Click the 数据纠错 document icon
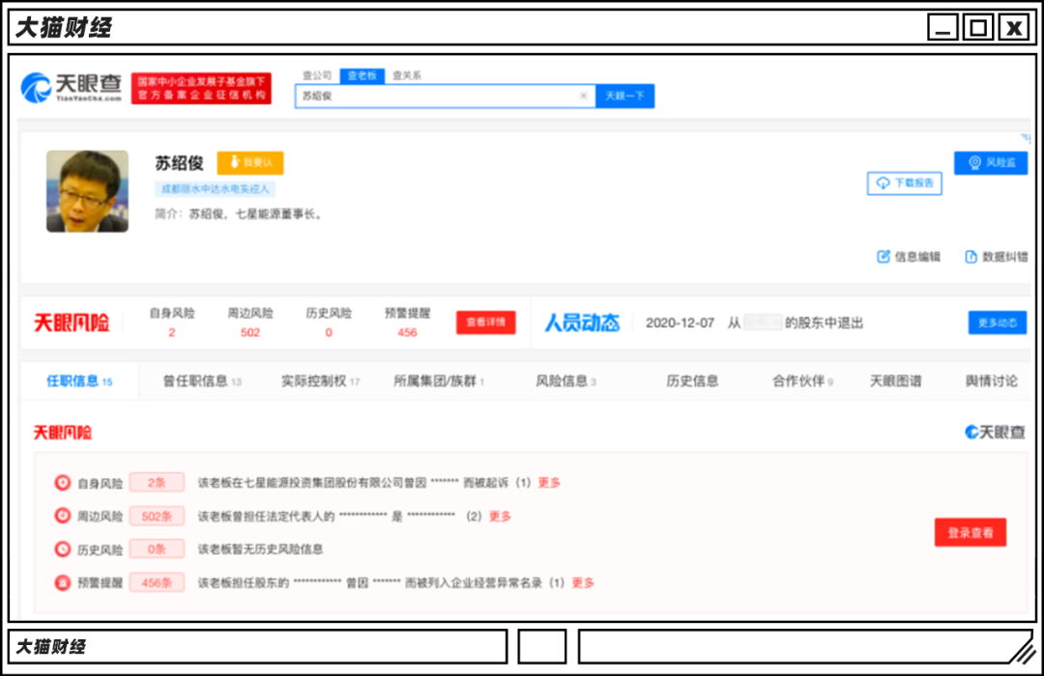 coord(971,256)
